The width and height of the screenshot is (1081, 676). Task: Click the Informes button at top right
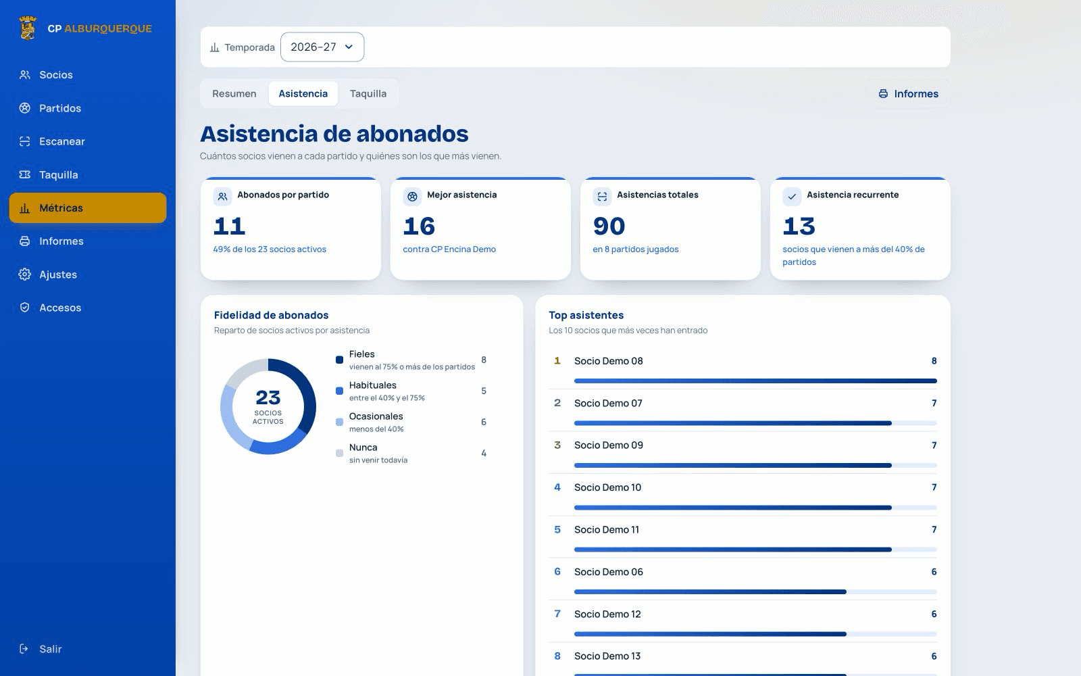pyautogui.click(x=908, y=94)
